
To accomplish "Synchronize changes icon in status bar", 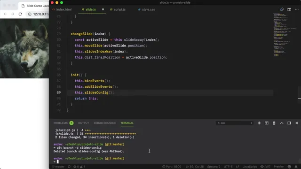I will (x=69, y=167).
